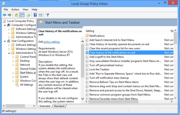The height and width of the screenshot is (115, 180).
Task: Click the Network folder icon in tree
Action: point(17,65)
